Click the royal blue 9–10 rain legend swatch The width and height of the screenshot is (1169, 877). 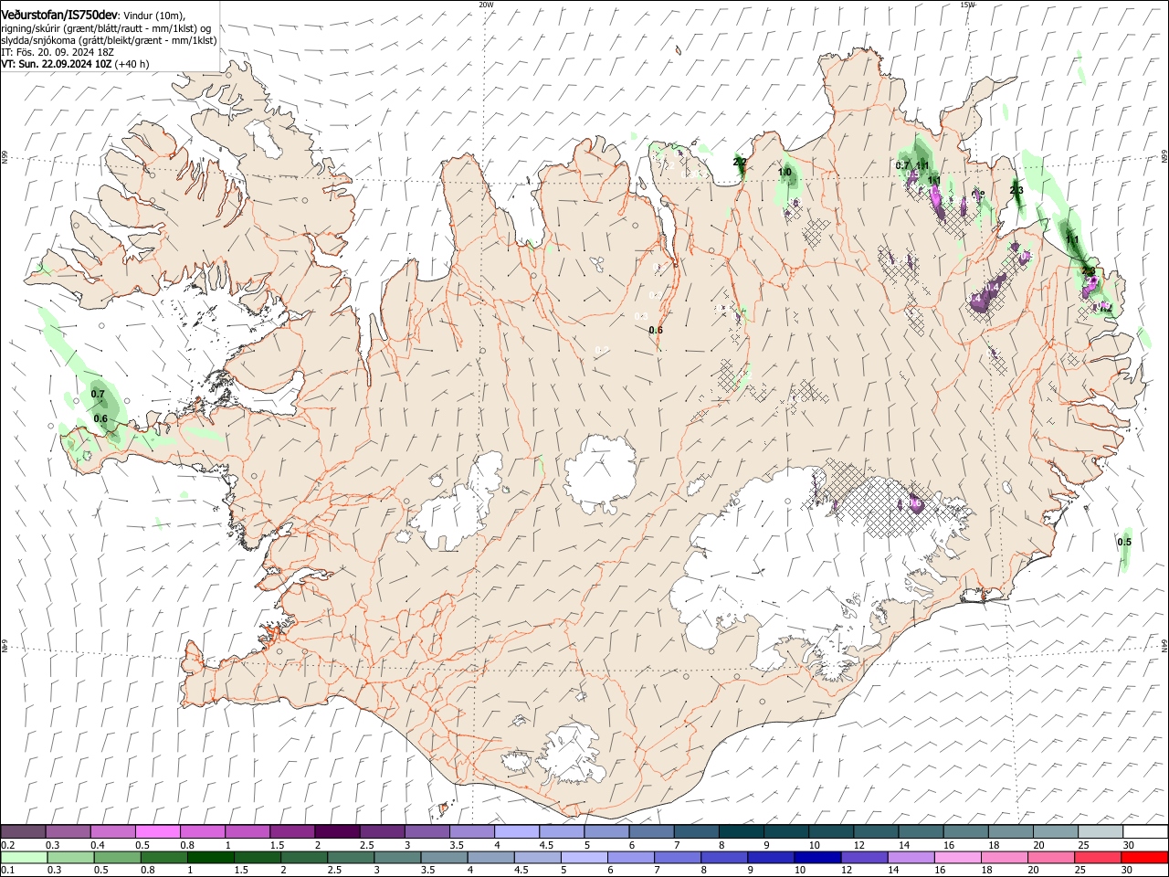(x=770, y=857)
